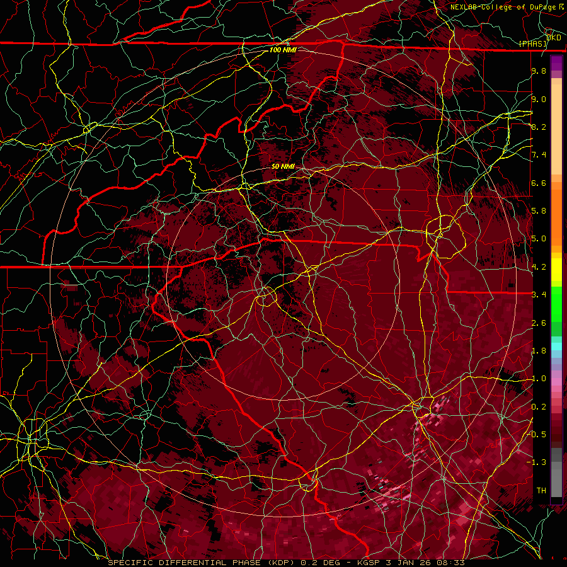The image size is (567, 567).
Task: Pick the cyan color bar segment
Action: pos(556,346)
